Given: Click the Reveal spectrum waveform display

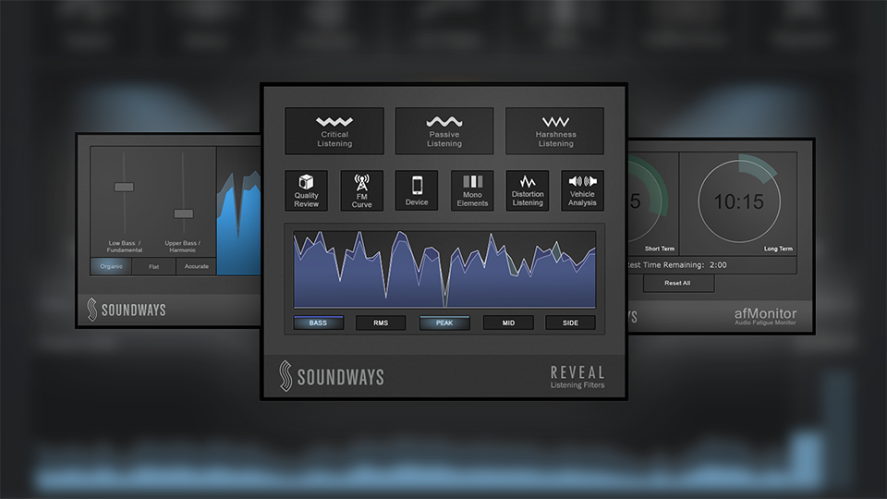Looking at the screenshot, I should point(444,269).
